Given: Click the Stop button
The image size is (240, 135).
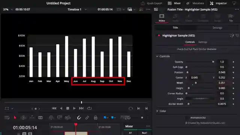Looking at the screenshot, I should (x=67, y=108).
